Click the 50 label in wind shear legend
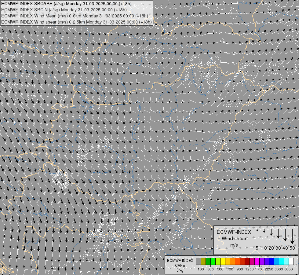The height and width of the screenshot is (275, 299). click(292, 248)
